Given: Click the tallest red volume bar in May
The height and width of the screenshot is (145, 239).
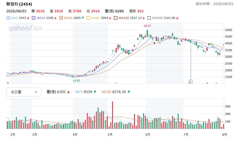Looking at the screenshot, I should [113, 115].
